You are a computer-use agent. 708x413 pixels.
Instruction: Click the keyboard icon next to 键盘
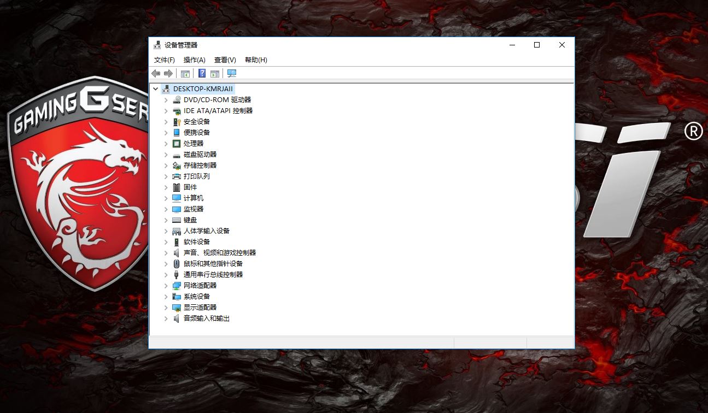click(177, 220)
